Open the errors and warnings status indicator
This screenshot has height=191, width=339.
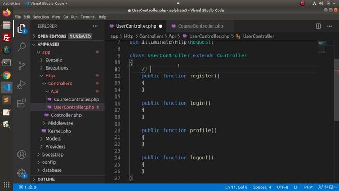pos(28,187)
